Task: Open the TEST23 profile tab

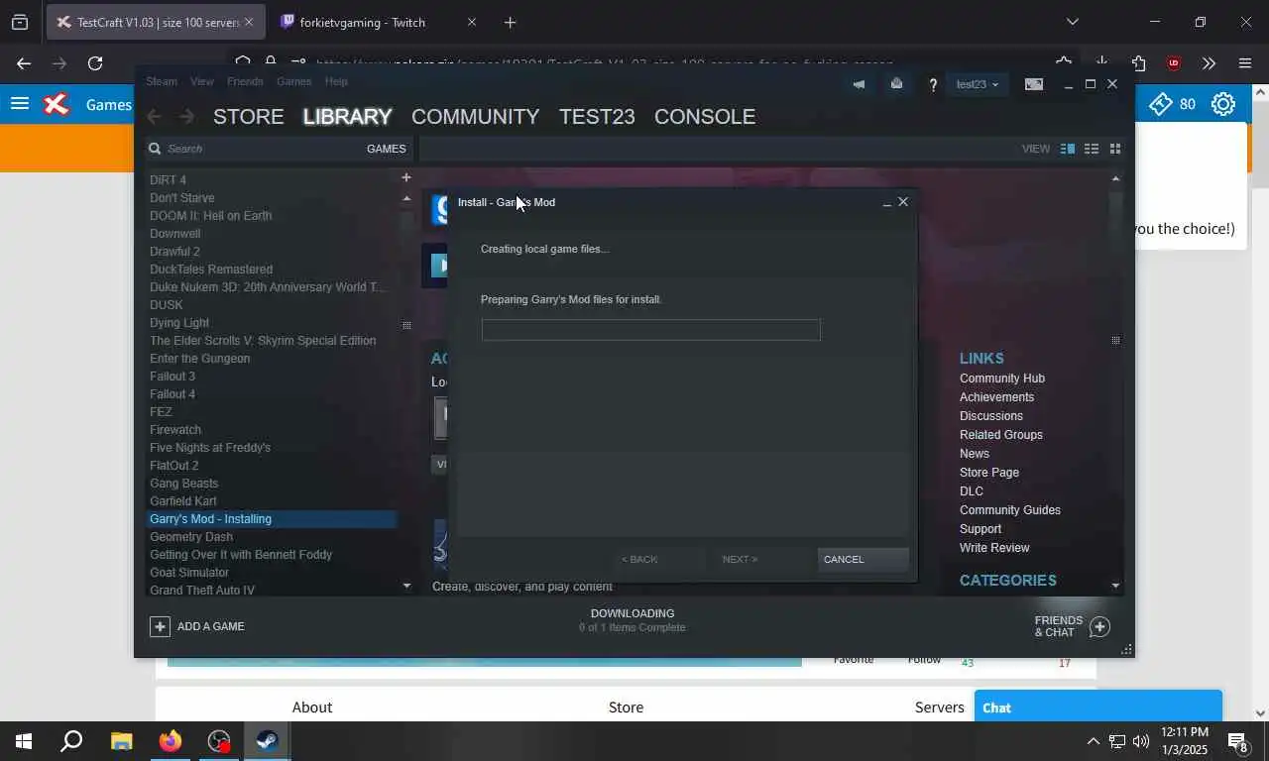Action: (x=597, y=117)
